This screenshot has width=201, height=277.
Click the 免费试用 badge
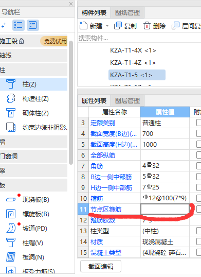tap(54, 41)
